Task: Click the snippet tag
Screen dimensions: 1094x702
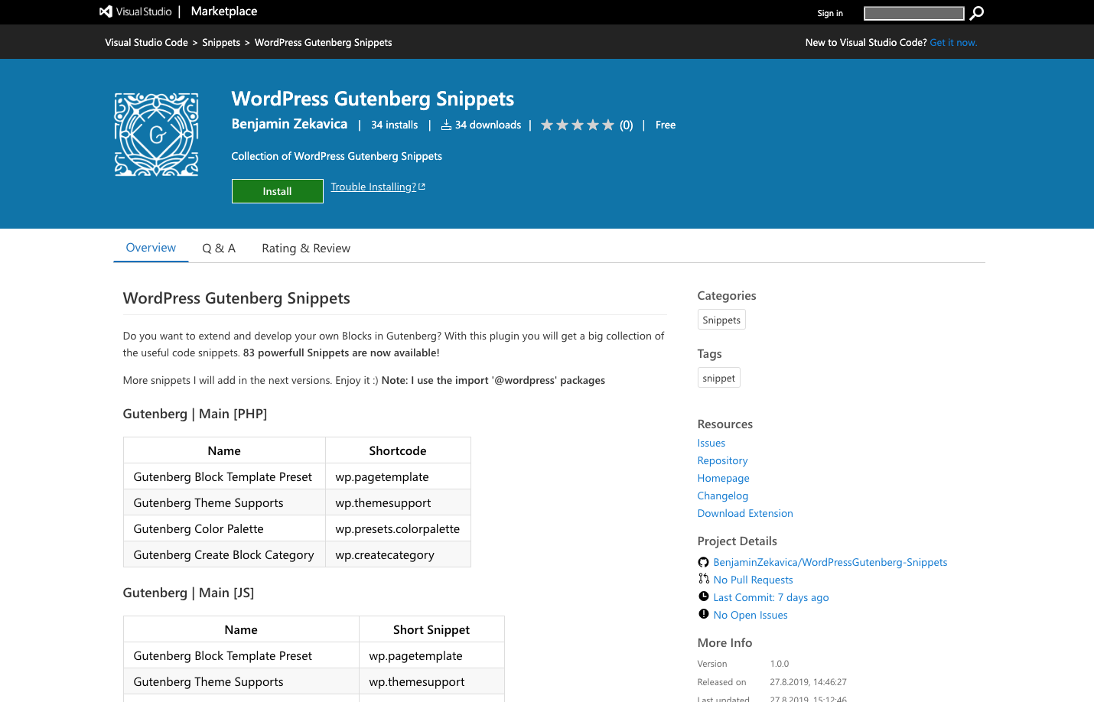Action: pyautogui.click(x=718, y=378)
